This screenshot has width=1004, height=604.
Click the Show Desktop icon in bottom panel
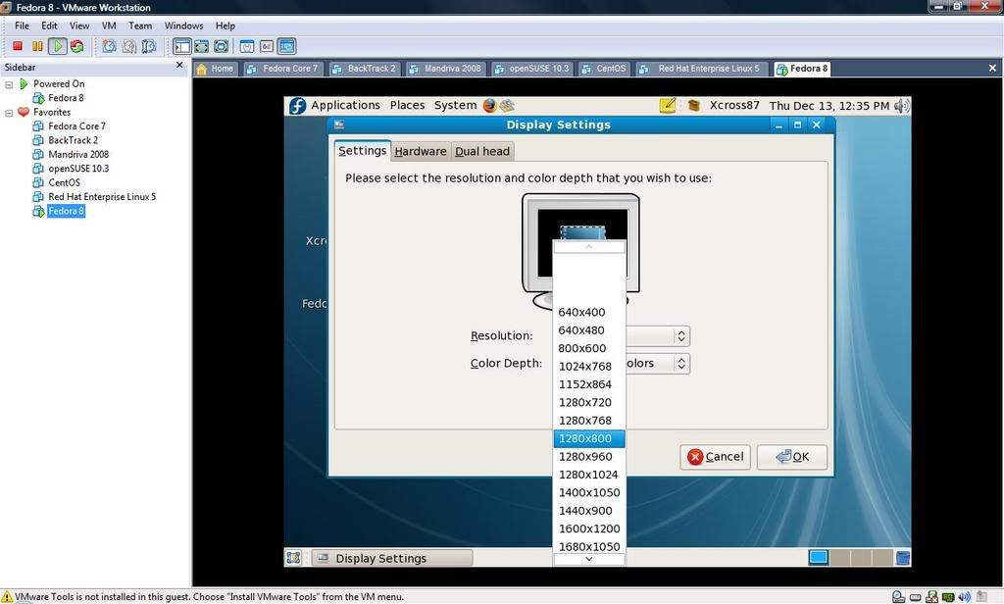[294, 558]
